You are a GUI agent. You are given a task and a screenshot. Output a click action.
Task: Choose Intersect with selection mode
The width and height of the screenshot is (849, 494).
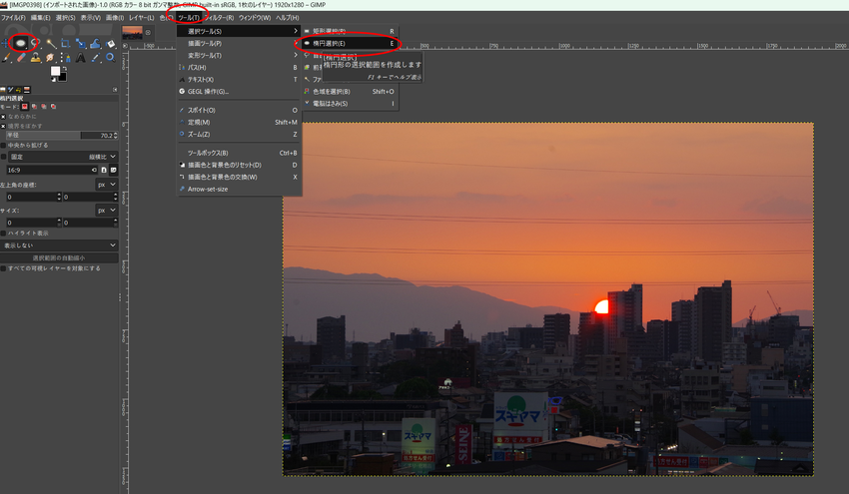click(53, 107)
